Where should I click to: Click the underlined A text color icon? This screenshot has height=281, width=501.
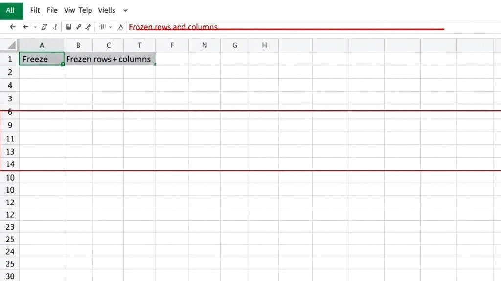(120, 27)
